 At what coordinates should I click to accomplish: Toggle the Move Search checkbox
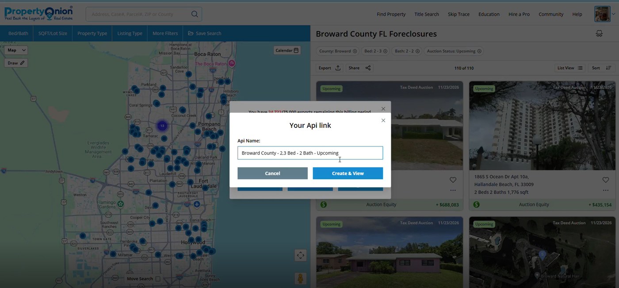tap(158, 279)
